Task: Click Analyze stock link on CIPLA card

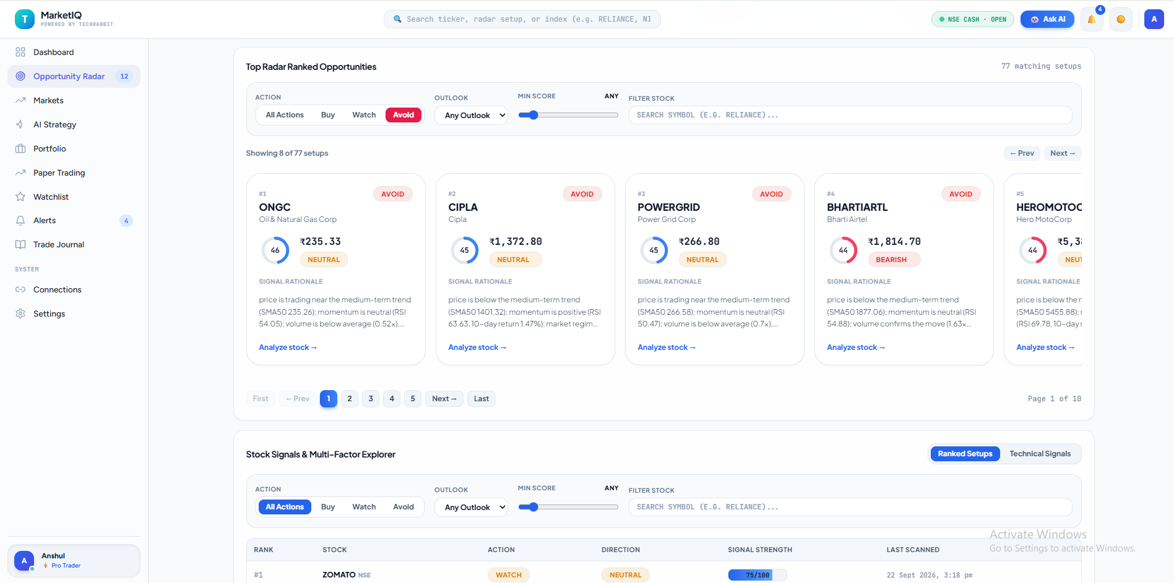Action: (477, 347)
